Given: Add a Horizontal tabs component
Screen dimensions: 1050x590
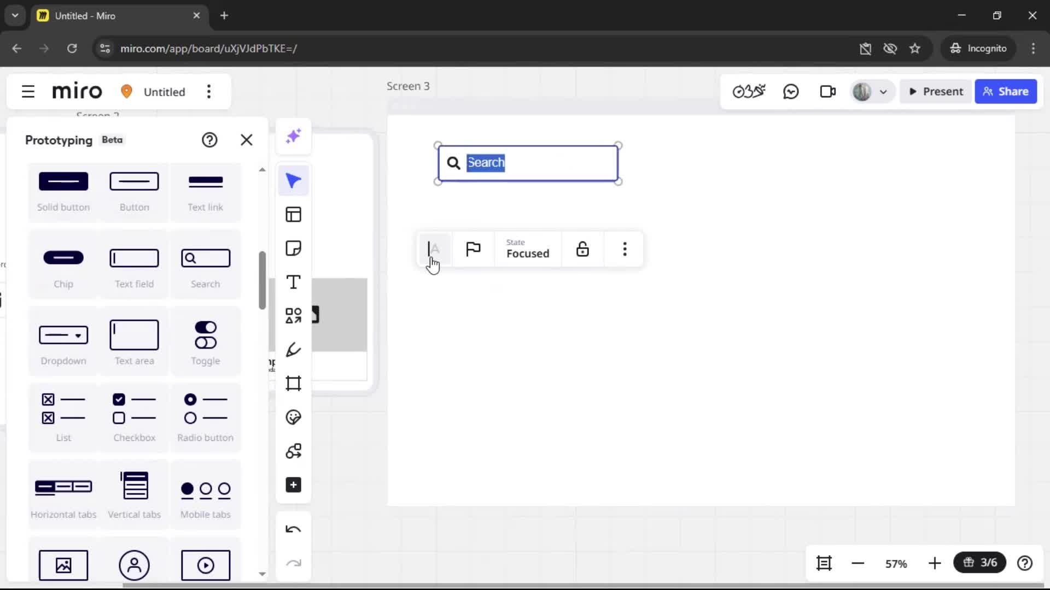Looking at the screenshot, I should coord(63,495).
